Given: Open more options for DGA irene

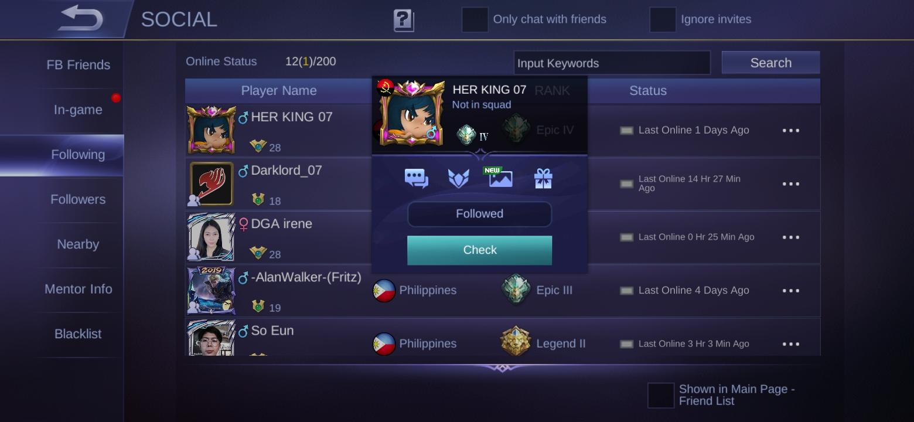Looking at the screenshot, I should (x=791, y=237).
